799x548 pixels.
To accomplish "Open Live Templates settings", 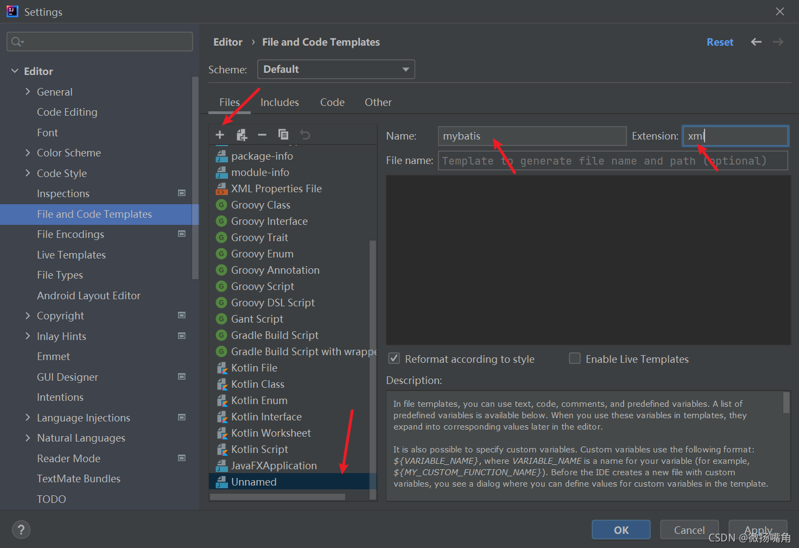I will point(71,255).
